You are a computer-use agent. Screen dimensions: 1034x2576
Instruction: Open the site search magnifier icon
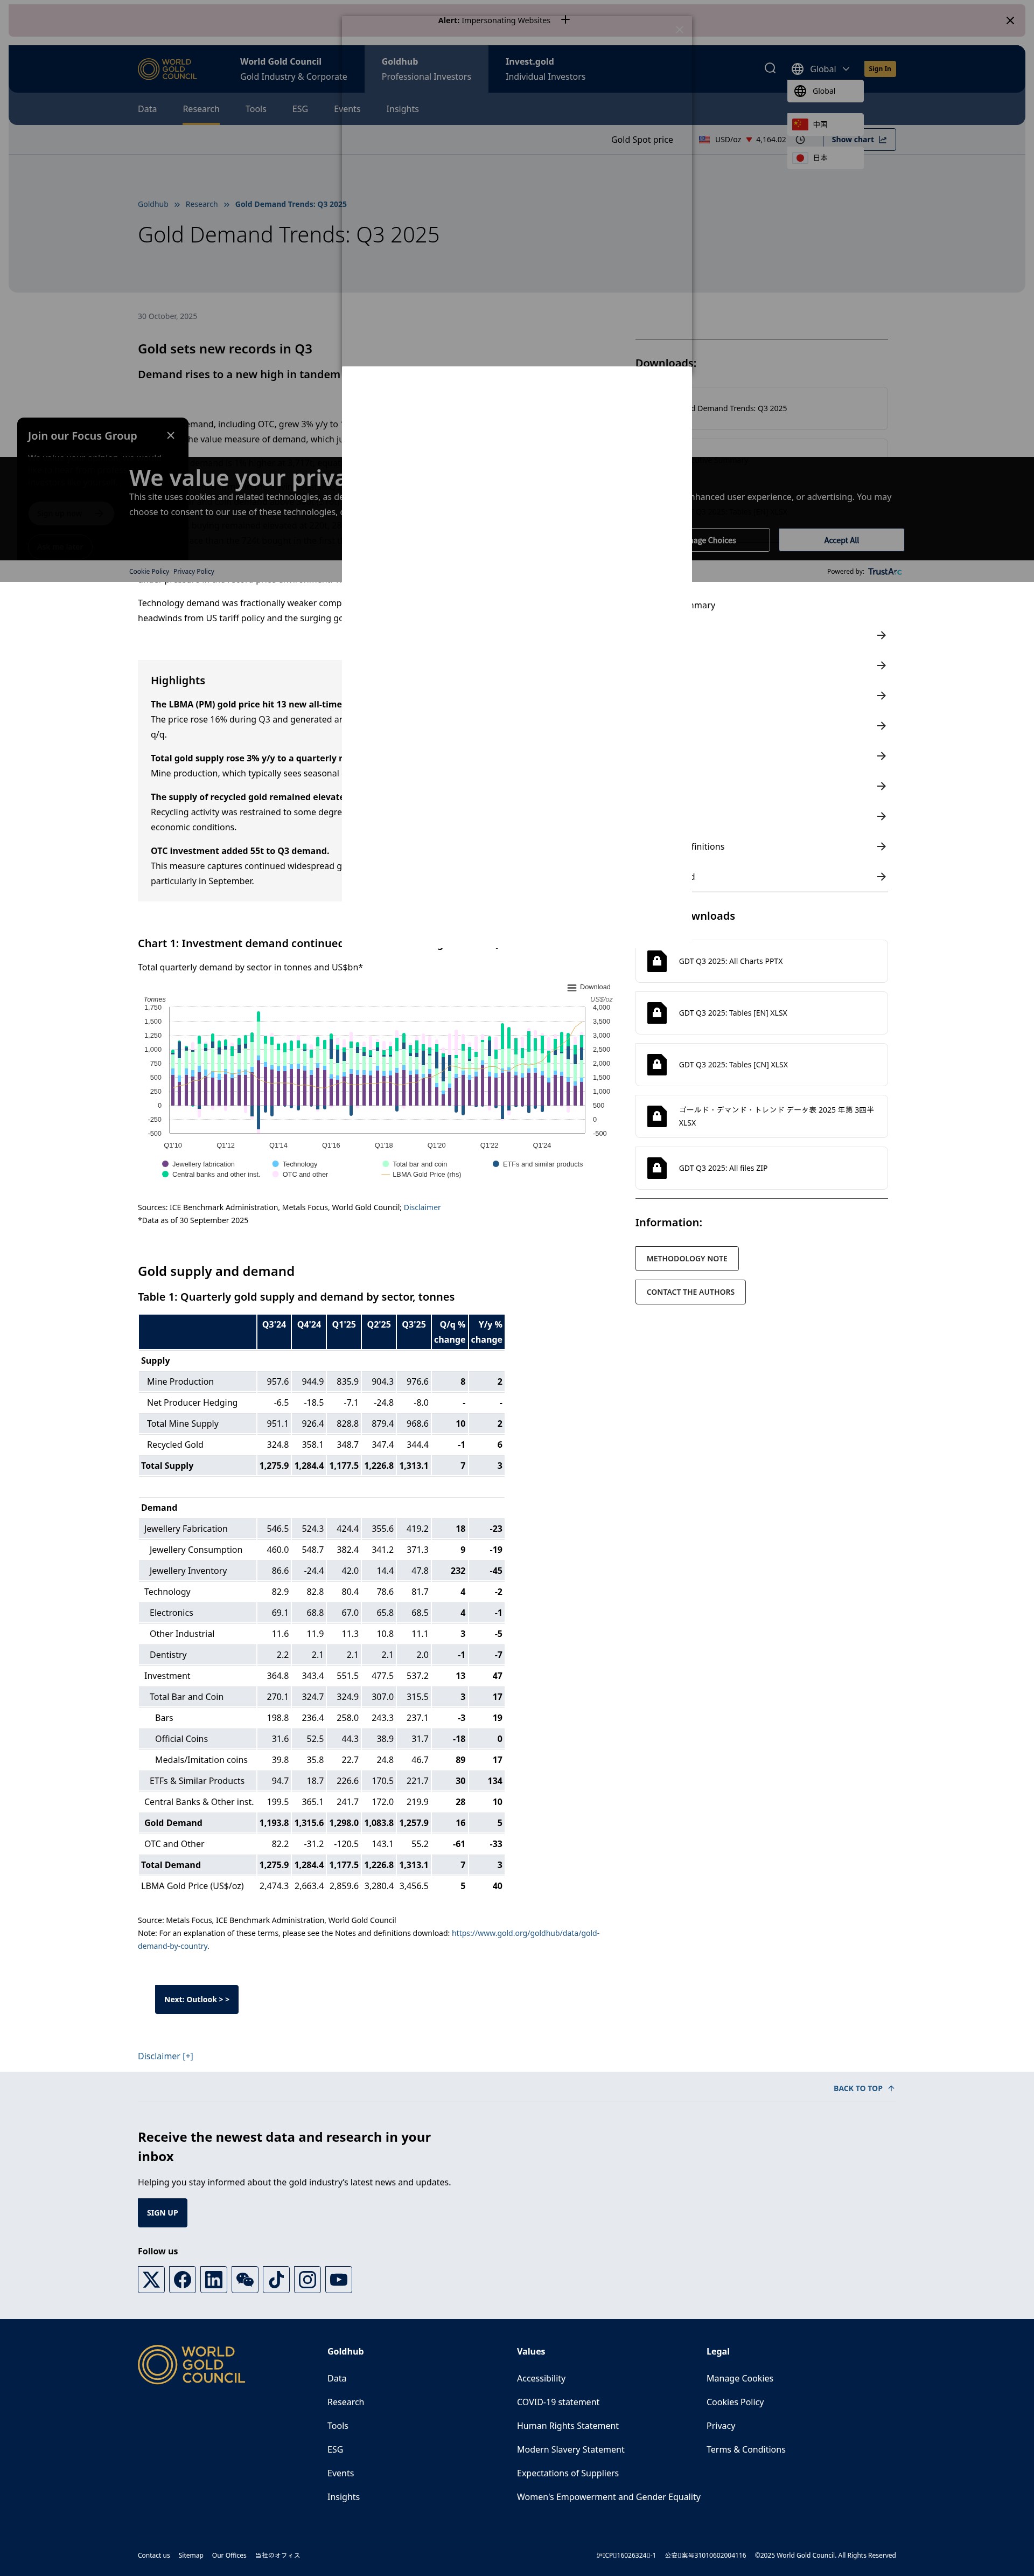coord(770,68)
